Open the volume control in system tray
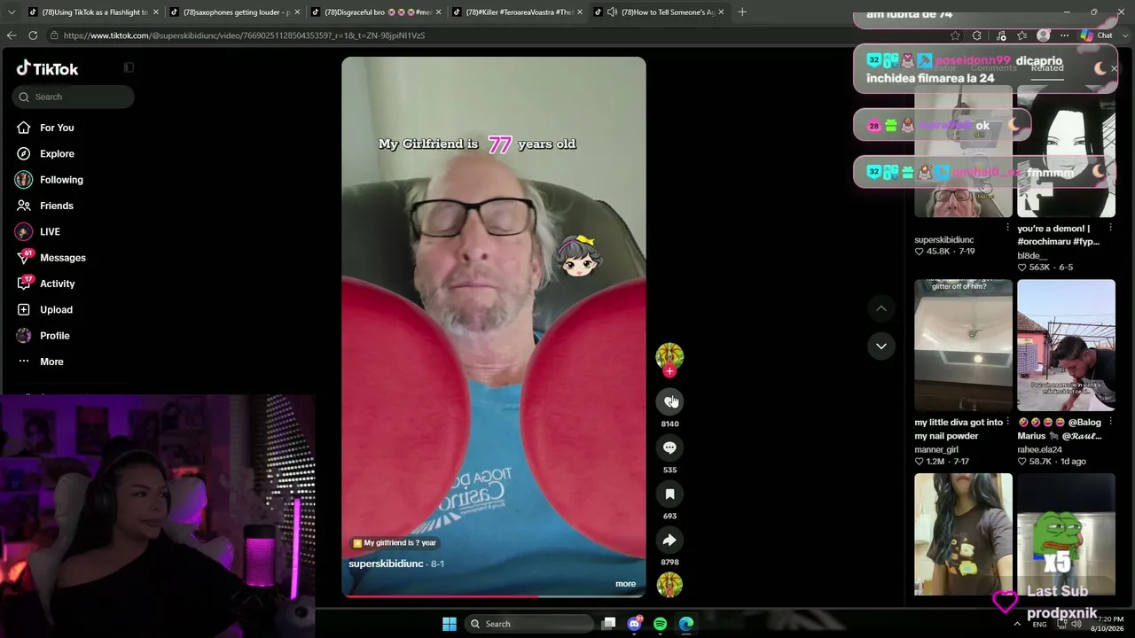 tap(1076, 624)
